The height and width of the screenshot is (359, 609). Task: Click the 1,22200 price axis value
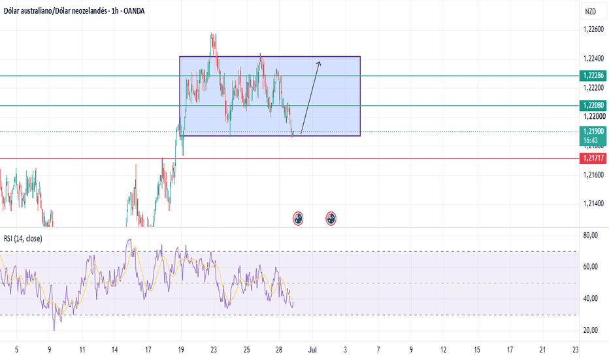[593, 87]
